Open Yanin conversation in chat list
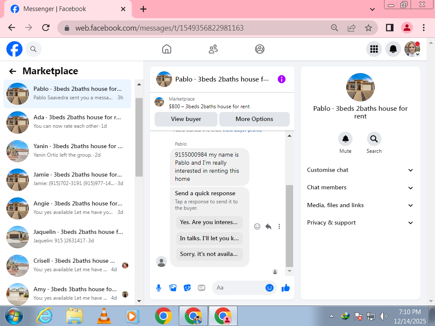 67,151
